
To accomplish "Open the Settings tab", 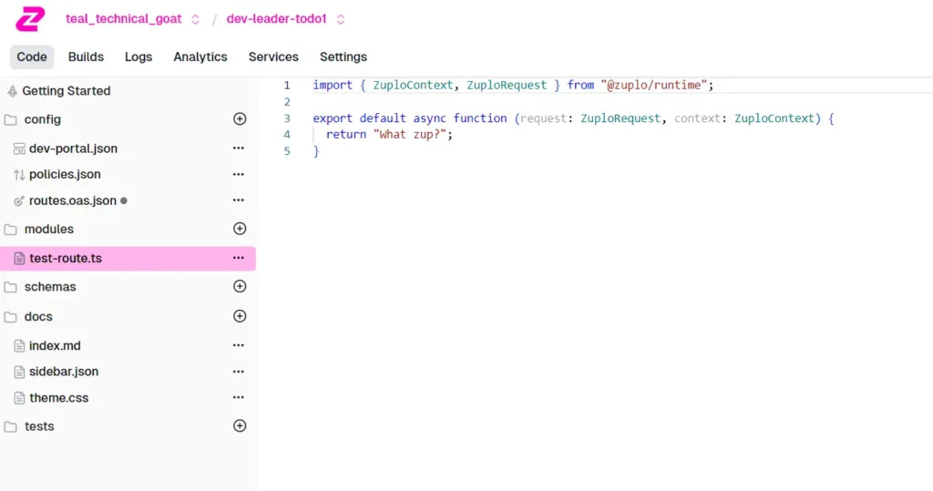I will click(x=343, y=56).
